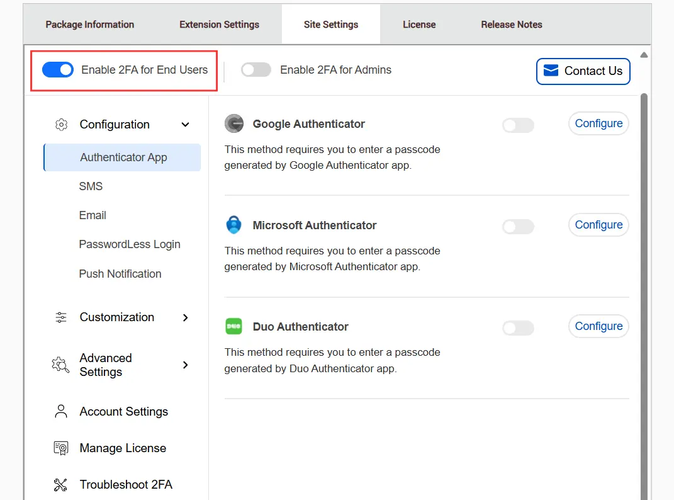Expand the Customization section chevron
The width and height of the screenshot is (674, 500).
pyautogui.click(x=185, y=317)
